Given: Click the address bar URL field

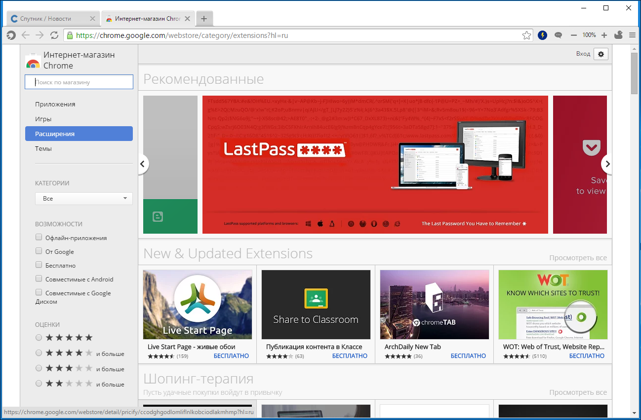Looking at the screenshot, I should [x=297, y=35].
